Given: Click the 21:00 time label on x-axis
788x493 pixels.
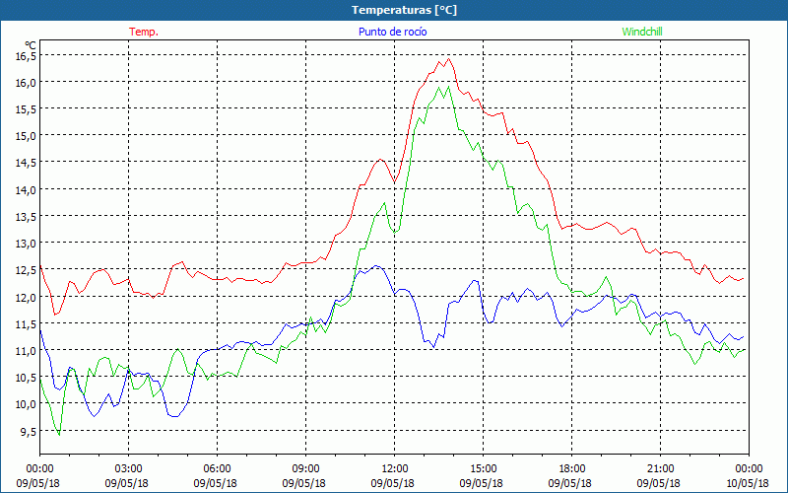Looking at the screenshot, I should pos(660,468).
